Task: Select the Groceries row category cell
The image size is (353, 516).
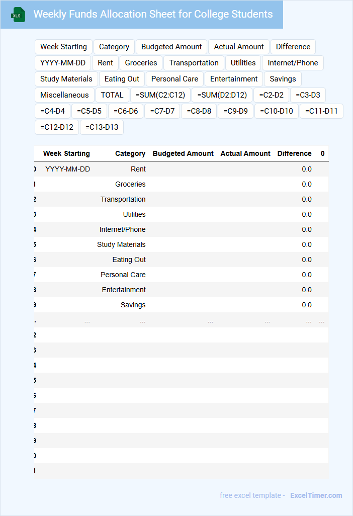Action: (x=130, y=184)
